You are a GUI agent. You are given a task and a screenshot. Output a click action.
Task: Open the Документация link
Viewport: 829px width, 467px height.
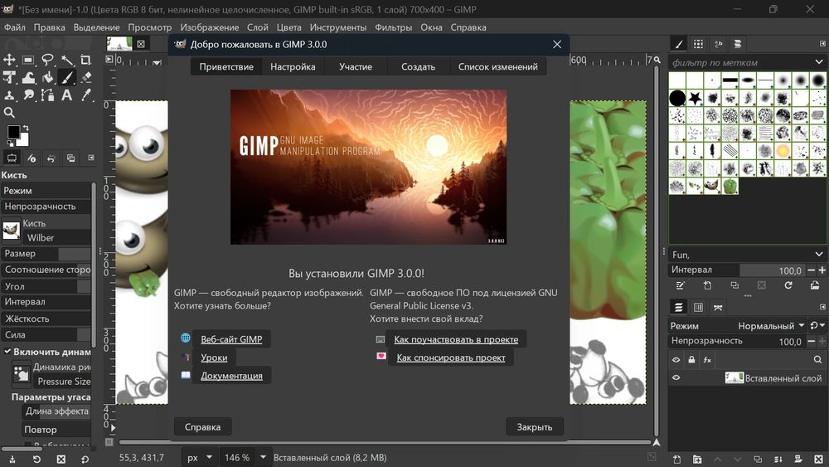pyautogui.click(x=231, y=376)
